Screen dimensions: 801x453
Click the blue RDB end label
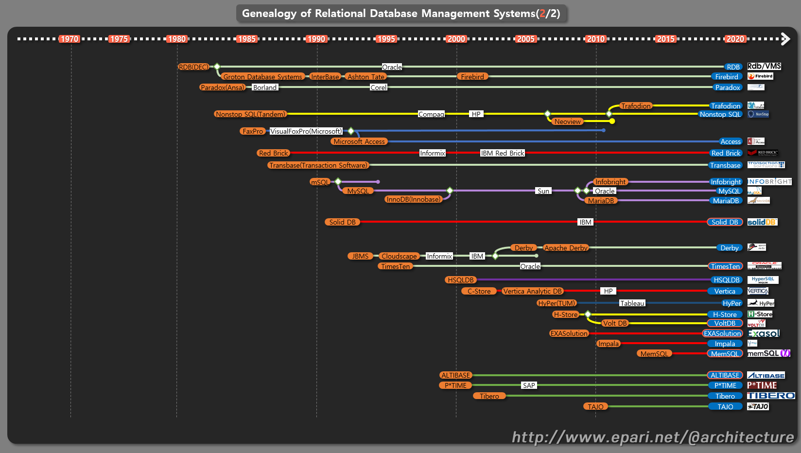pos(733,67)
